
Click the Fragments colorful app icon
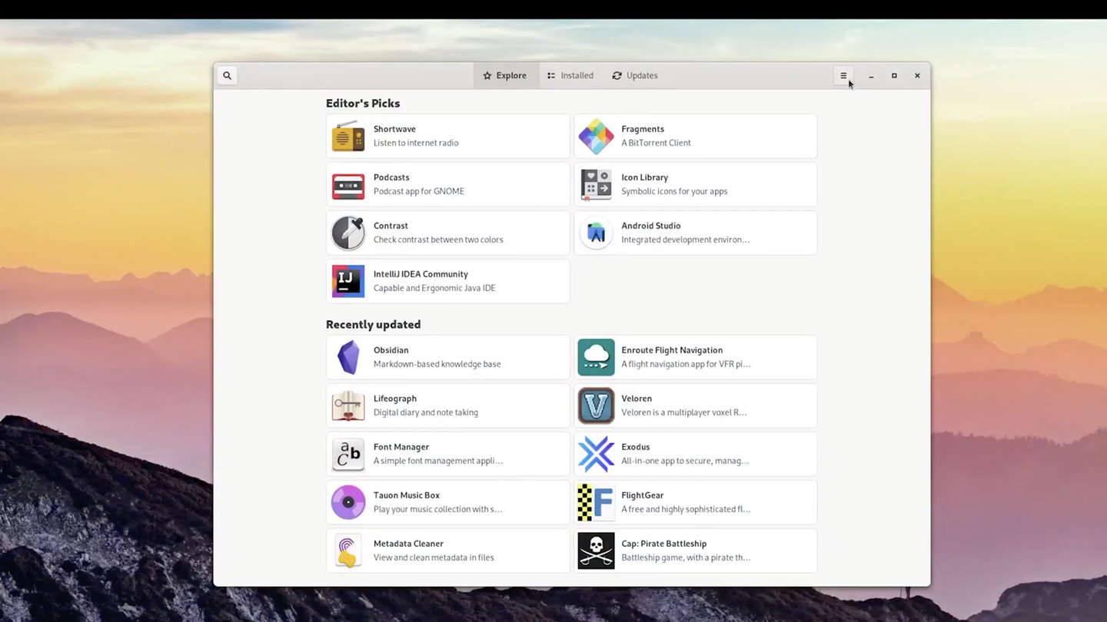[x=596, y=136]
